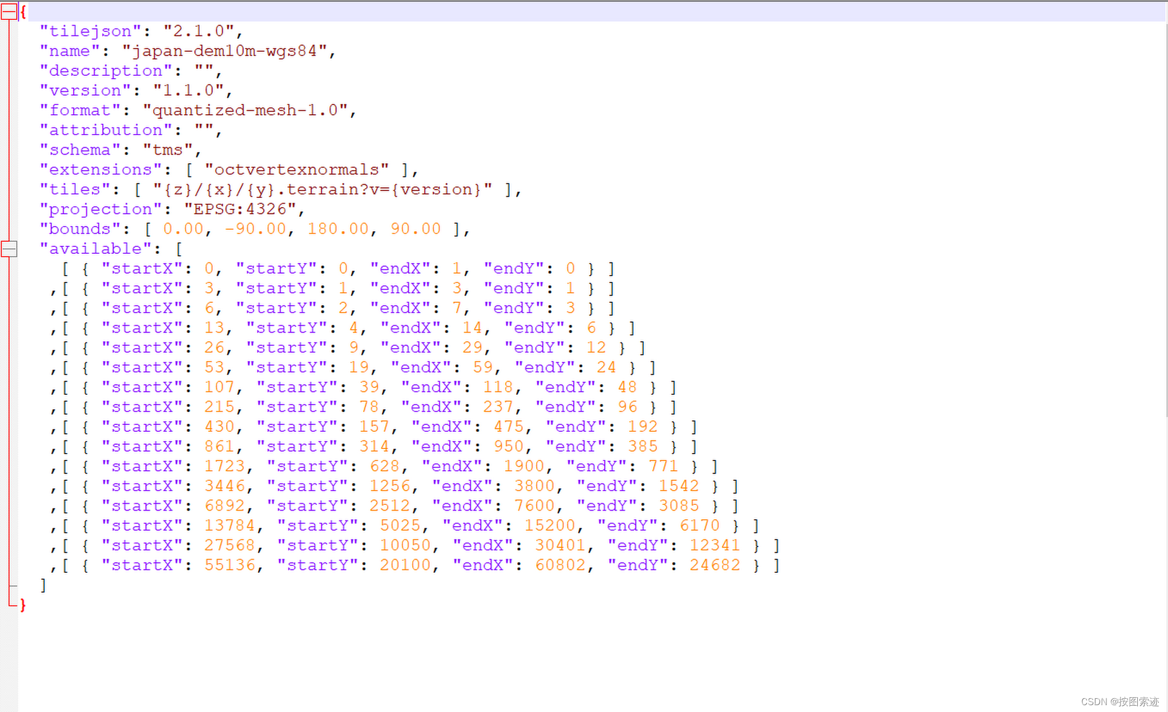Click the bounds value 180.00
Viewport: 1168px width, 712px height.
coord(338,229)
